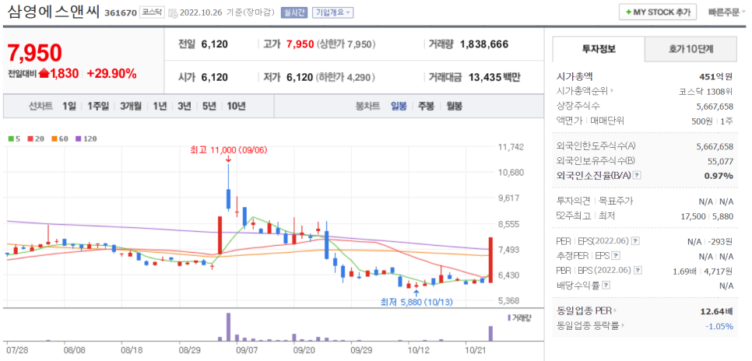Image resolution: width=752 pixels, height=361 pixels.
Task: Select the 1일 line chart period
Action: click(x=69, y=107)
